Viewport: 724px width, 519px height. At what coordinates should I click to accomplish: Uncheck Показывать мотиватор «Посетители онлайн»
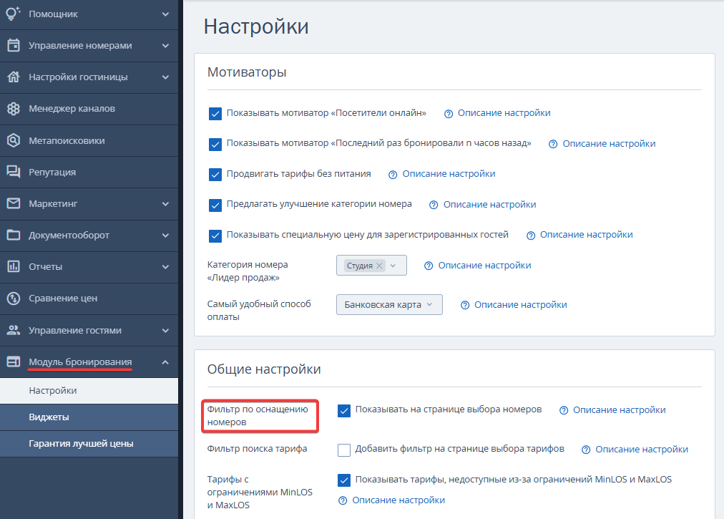click(x=215, y=114)
